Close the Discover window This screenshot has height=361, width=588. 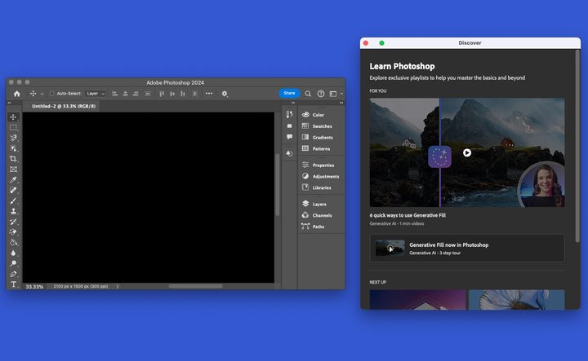366,43
